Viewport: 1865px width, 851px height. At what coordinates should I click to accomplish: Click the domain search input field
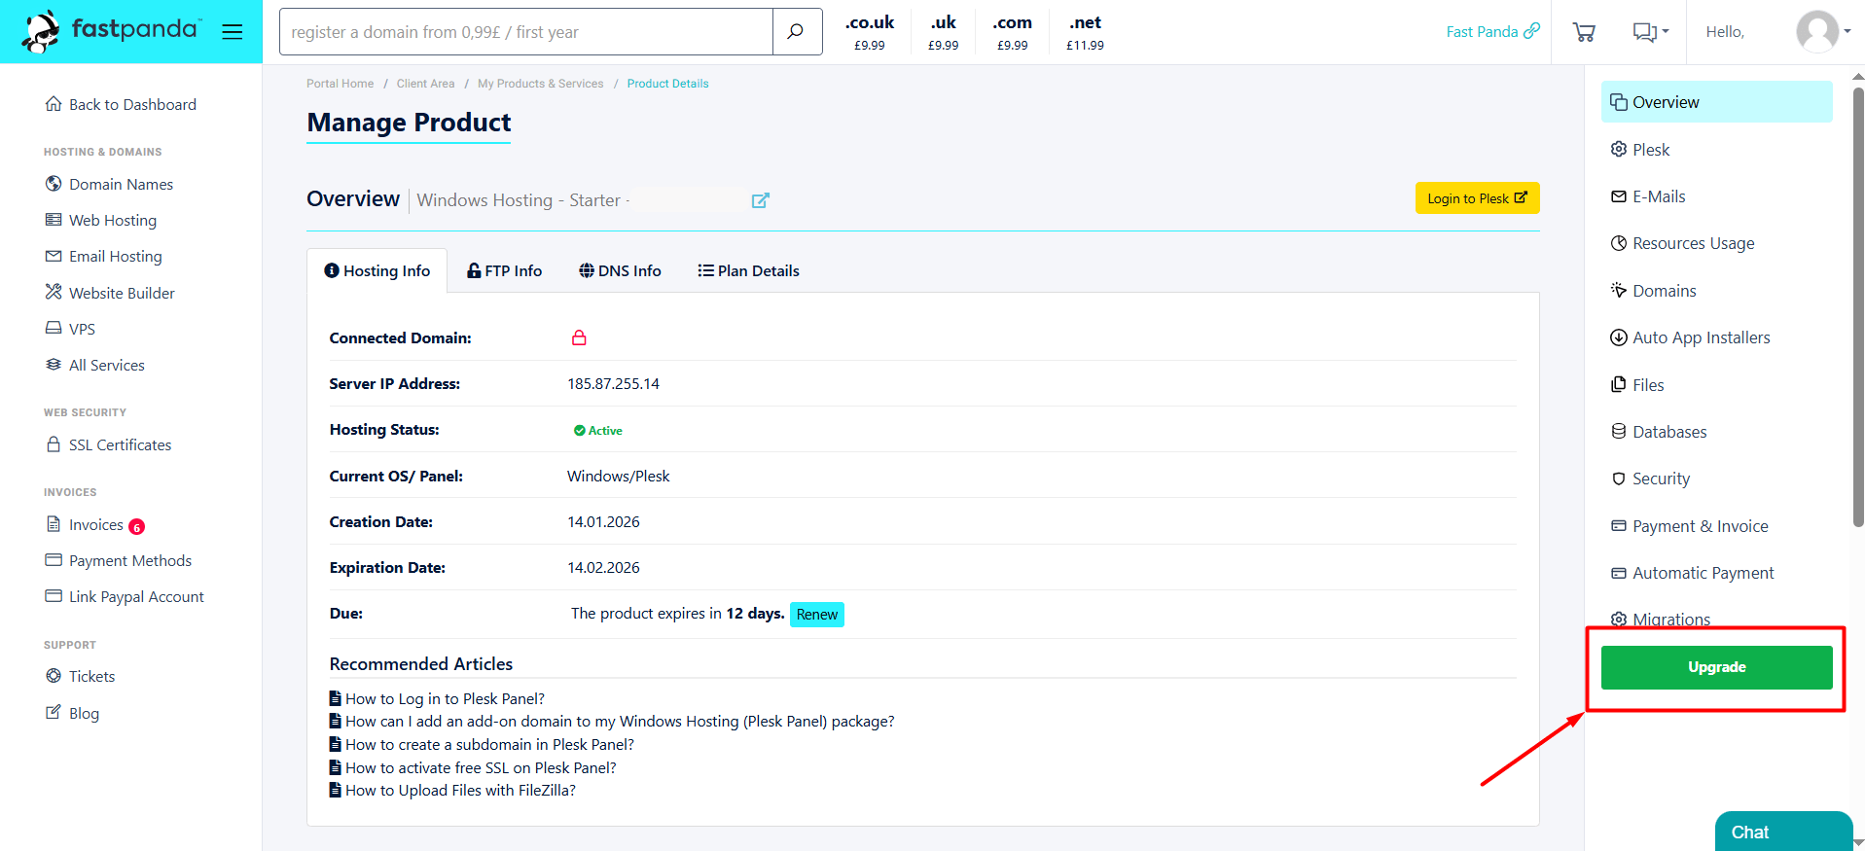point(526,32)
